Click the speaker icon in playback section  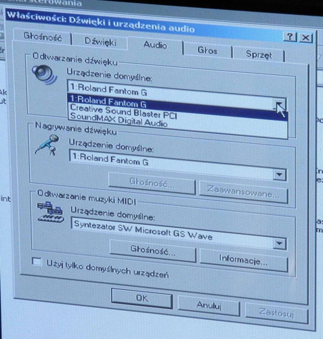pyautogui.click(x=44, y=75)
